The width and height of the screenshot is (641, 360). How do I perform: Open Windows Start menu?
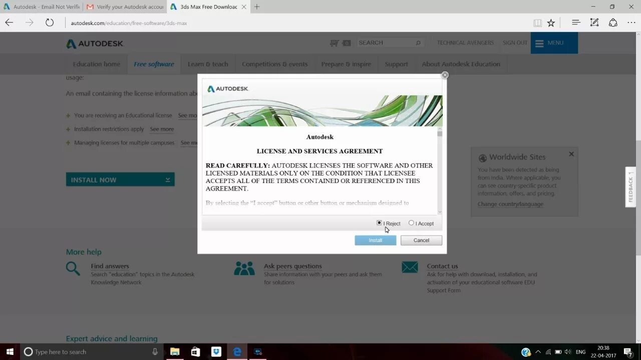(10, 351)
